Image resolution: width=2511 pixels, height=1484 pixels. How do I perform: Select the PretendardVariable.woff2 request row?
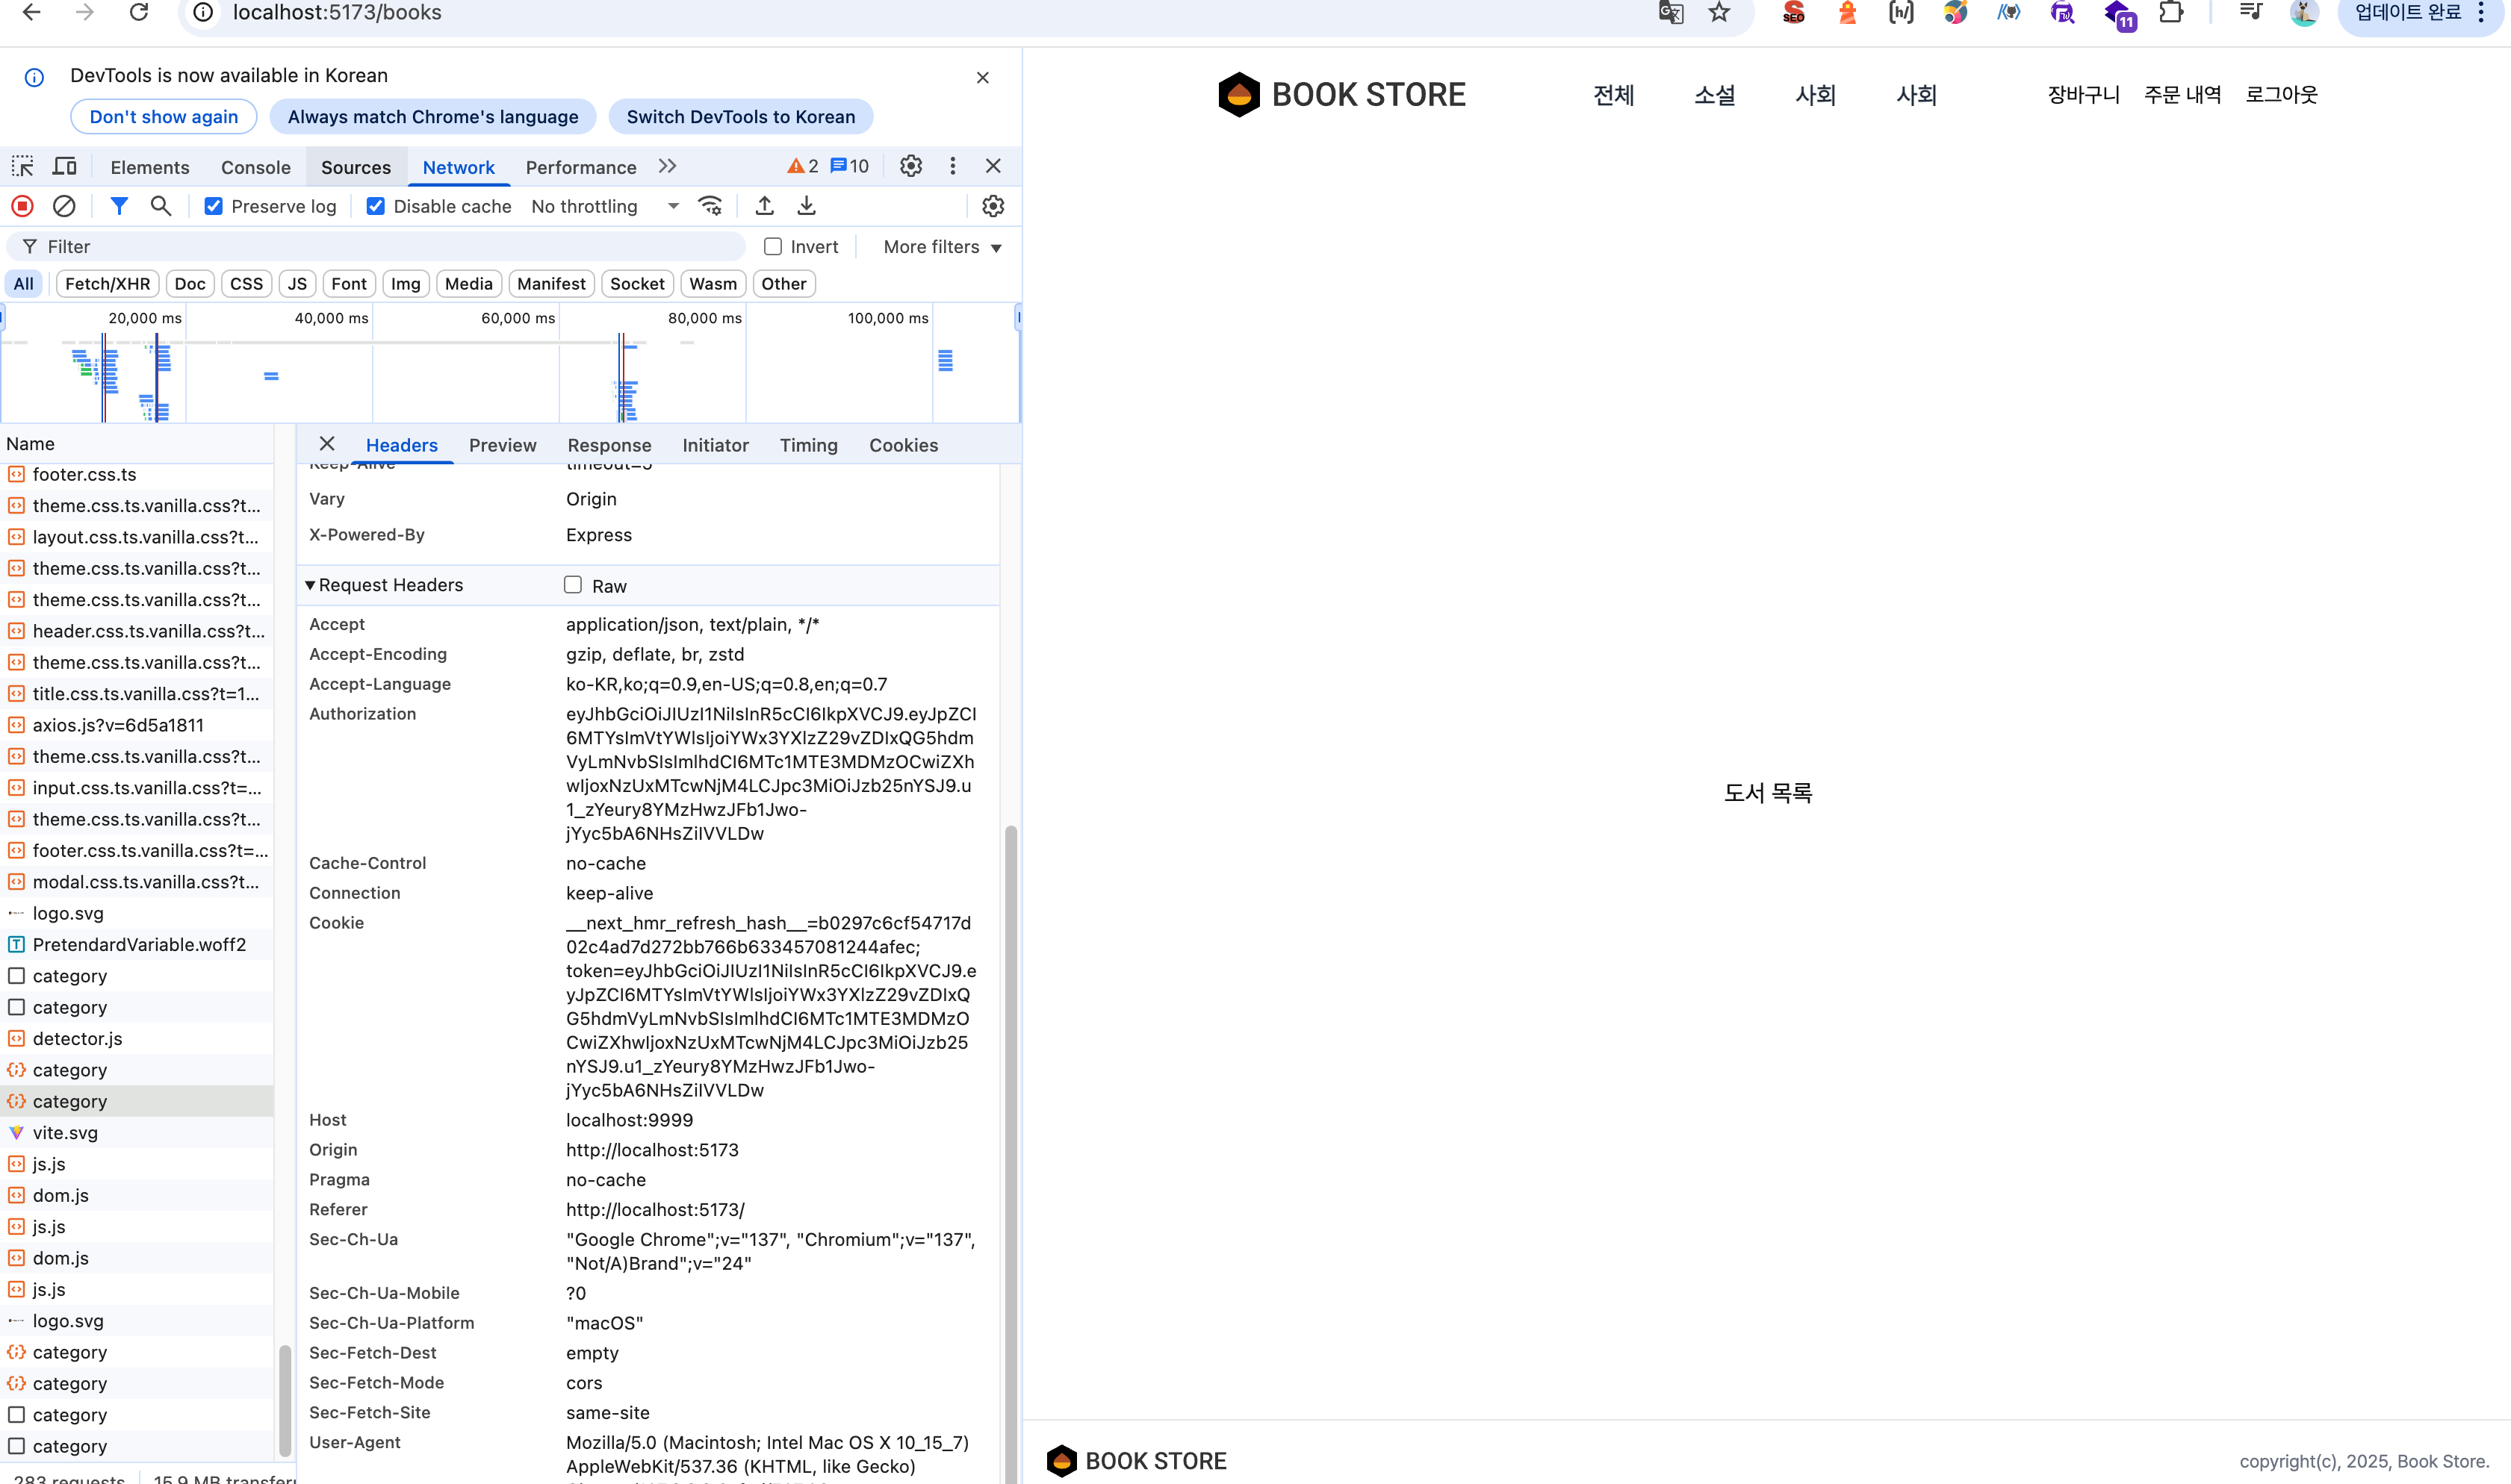click(137, 944)
